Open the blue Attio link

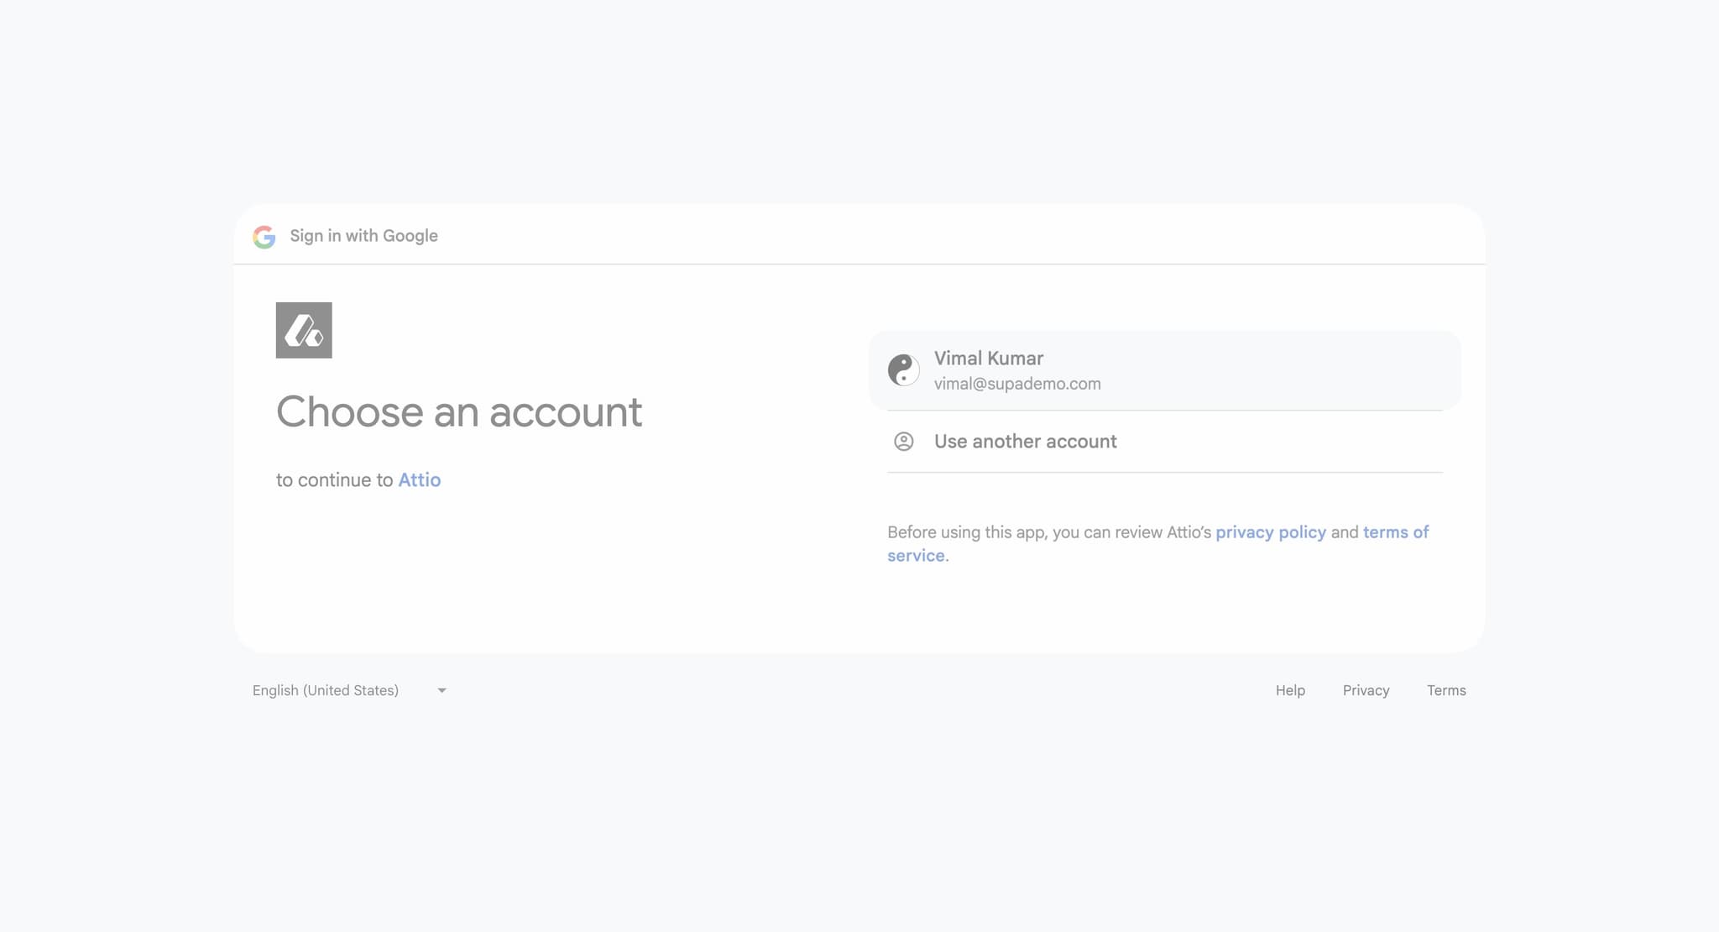tap(420, 479)
